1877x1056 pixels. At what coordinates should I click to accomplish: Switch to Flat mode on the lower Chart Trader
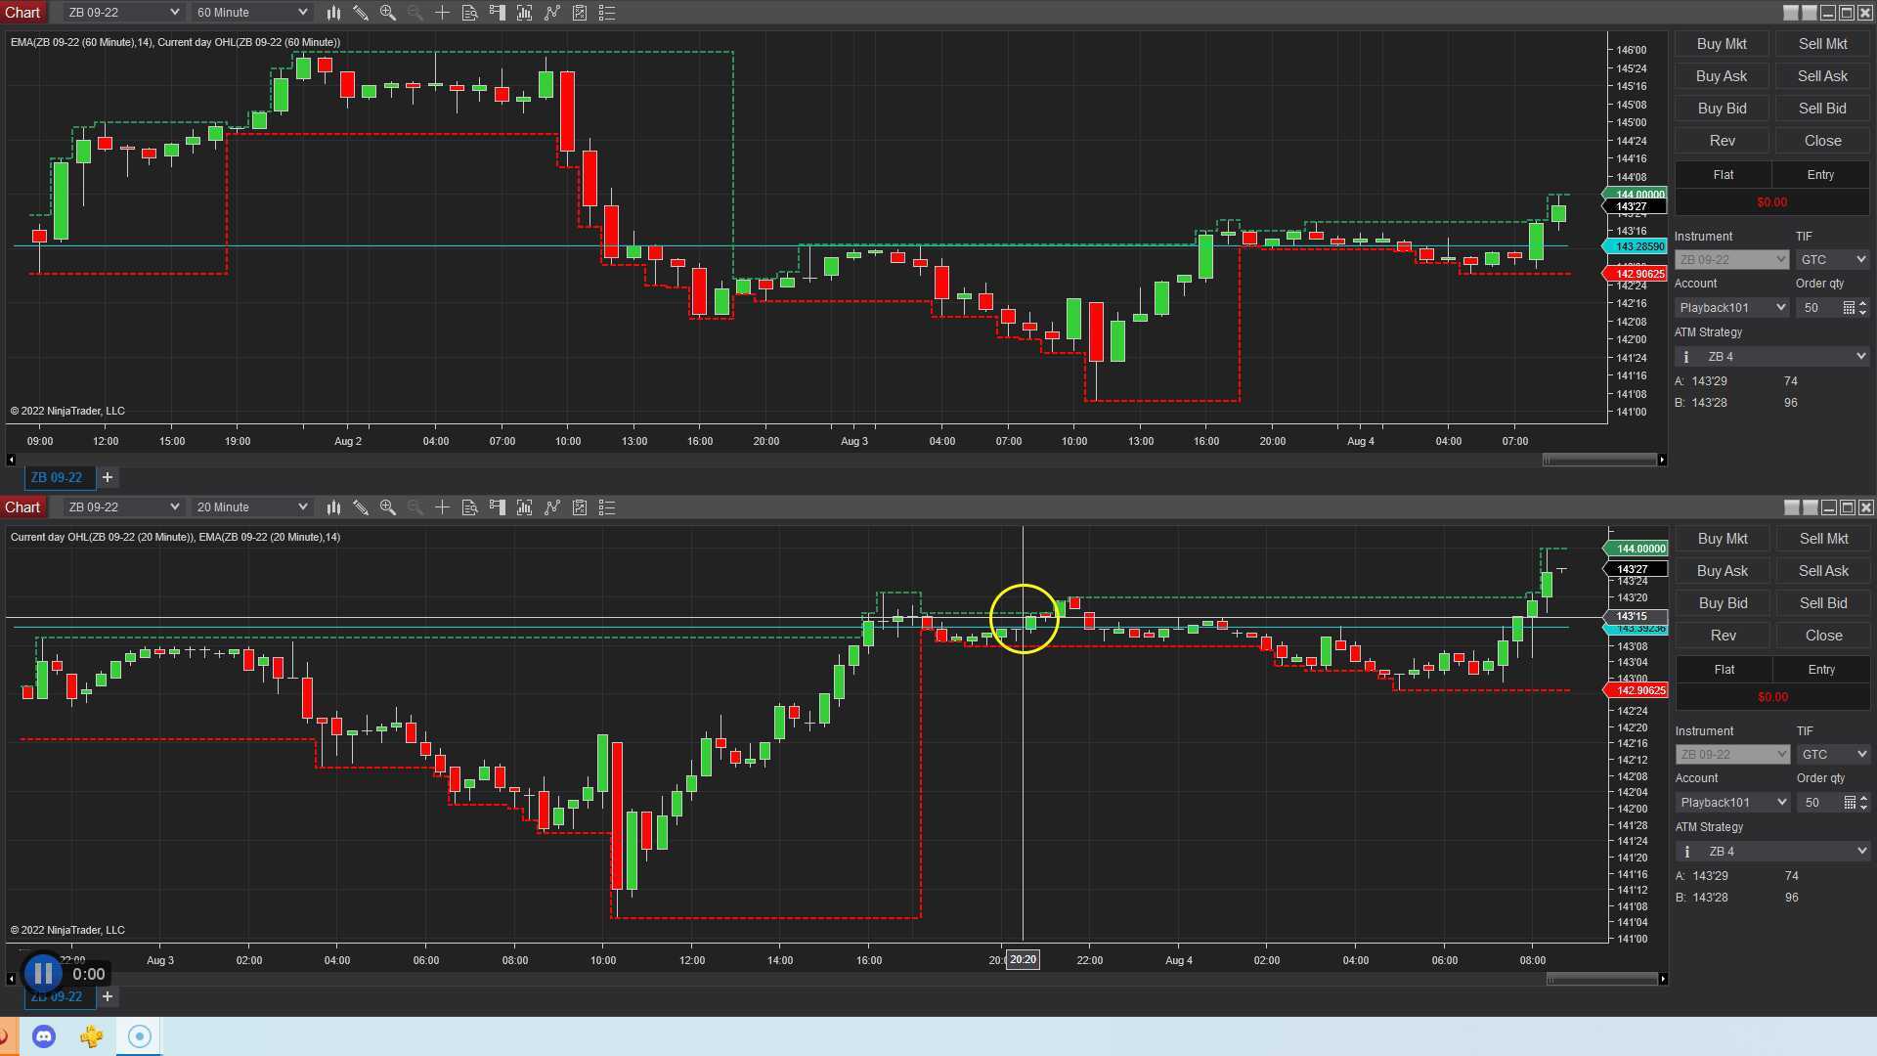tap(1723, 669)
